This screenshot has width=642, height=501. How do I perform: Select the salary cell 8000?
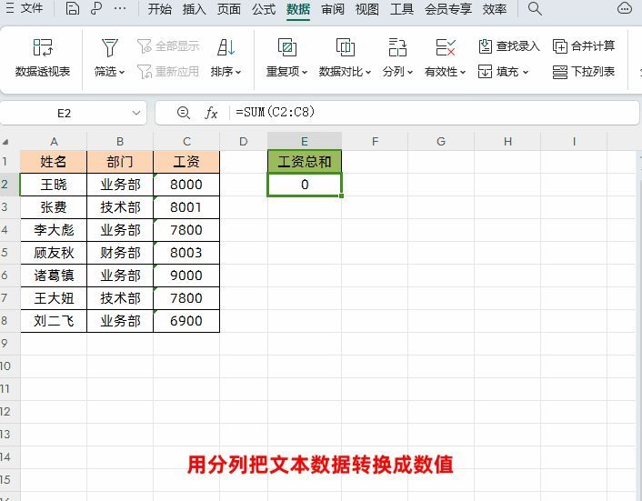186,185
